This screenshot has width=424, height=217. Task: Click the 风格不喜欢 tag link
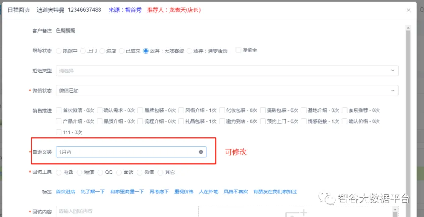coord(236,192)
